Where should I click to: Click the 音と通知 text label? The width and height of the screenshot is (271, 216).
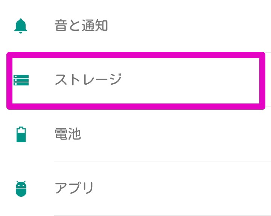(x=81, y=26)
